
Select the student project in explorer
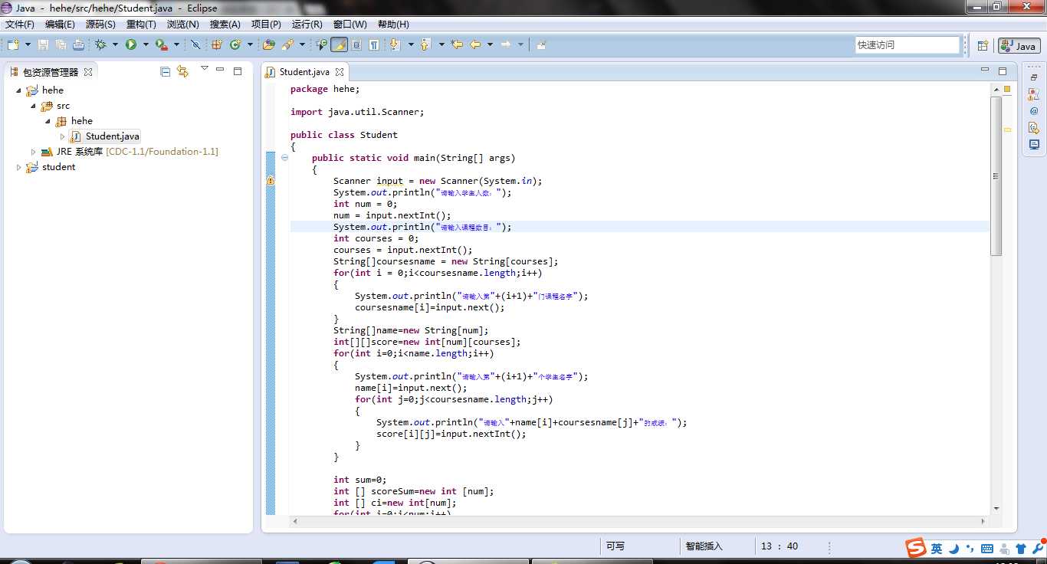(x=51, y=167)
